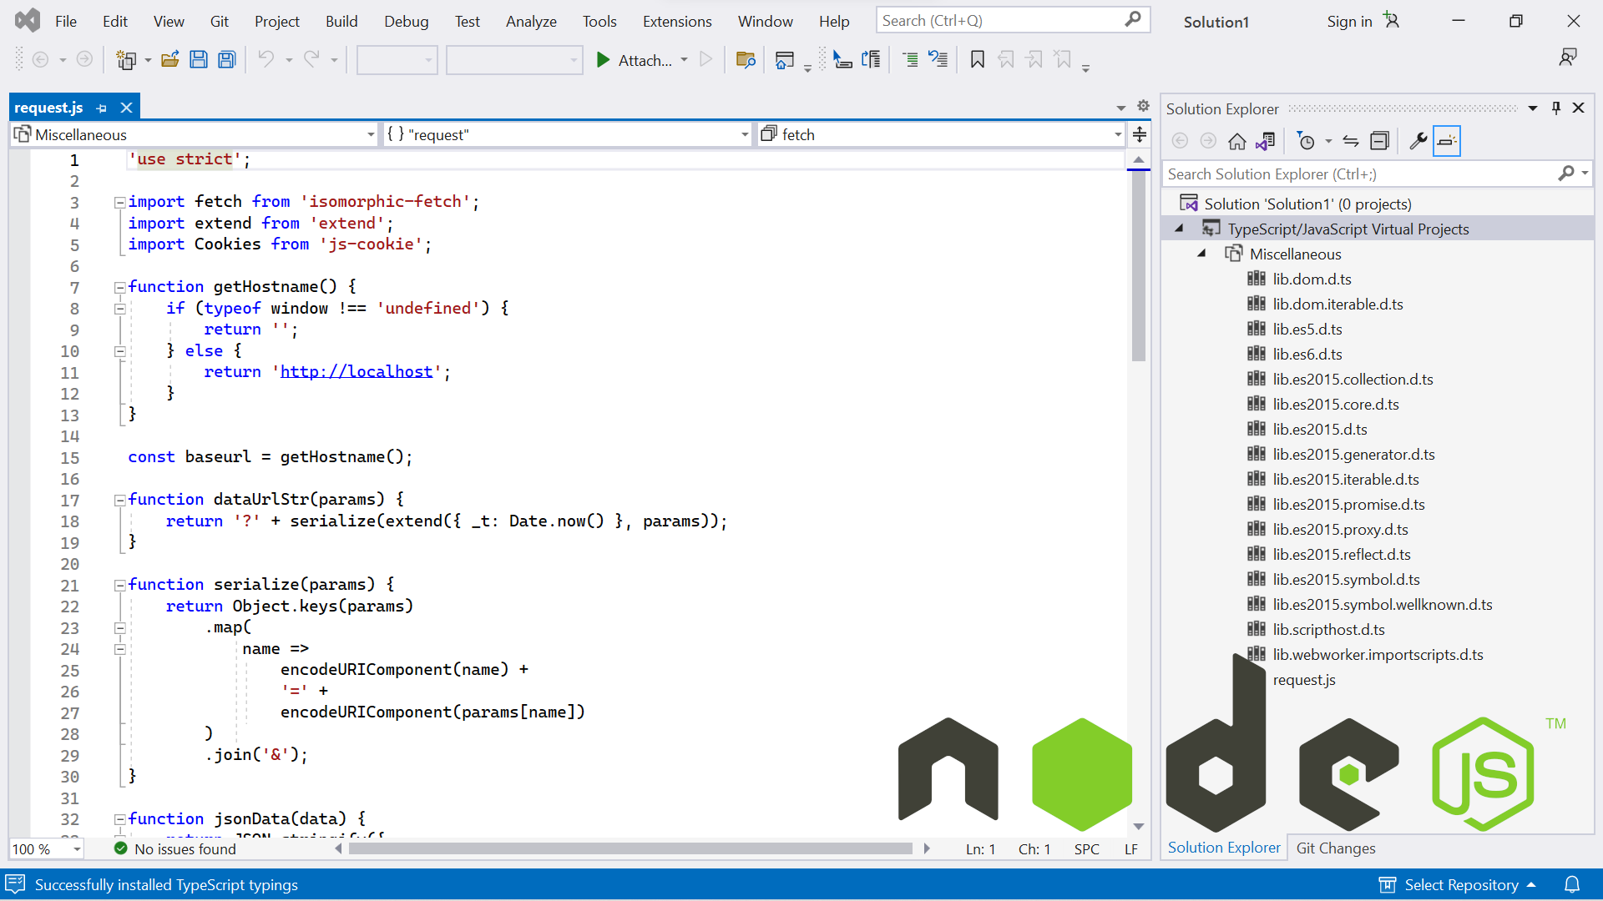Open the Live Share feedback icon
Screen dimensions: 1603x901
click(x=1568, y=58)
